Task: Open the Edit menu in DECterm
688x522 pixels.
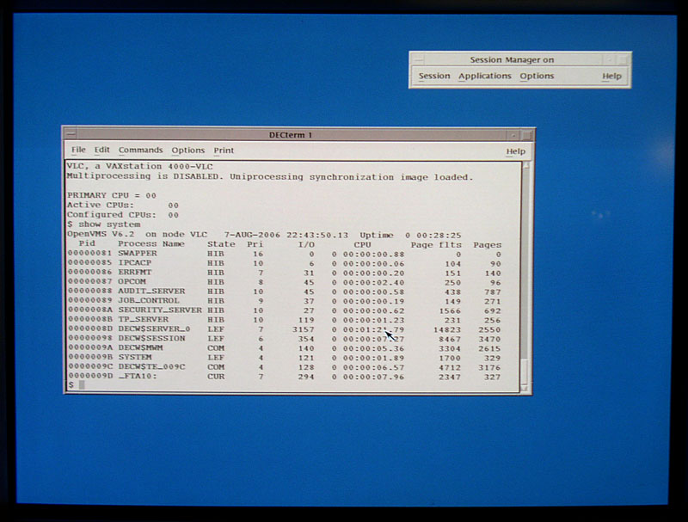Action: click(x=102, y=150)
